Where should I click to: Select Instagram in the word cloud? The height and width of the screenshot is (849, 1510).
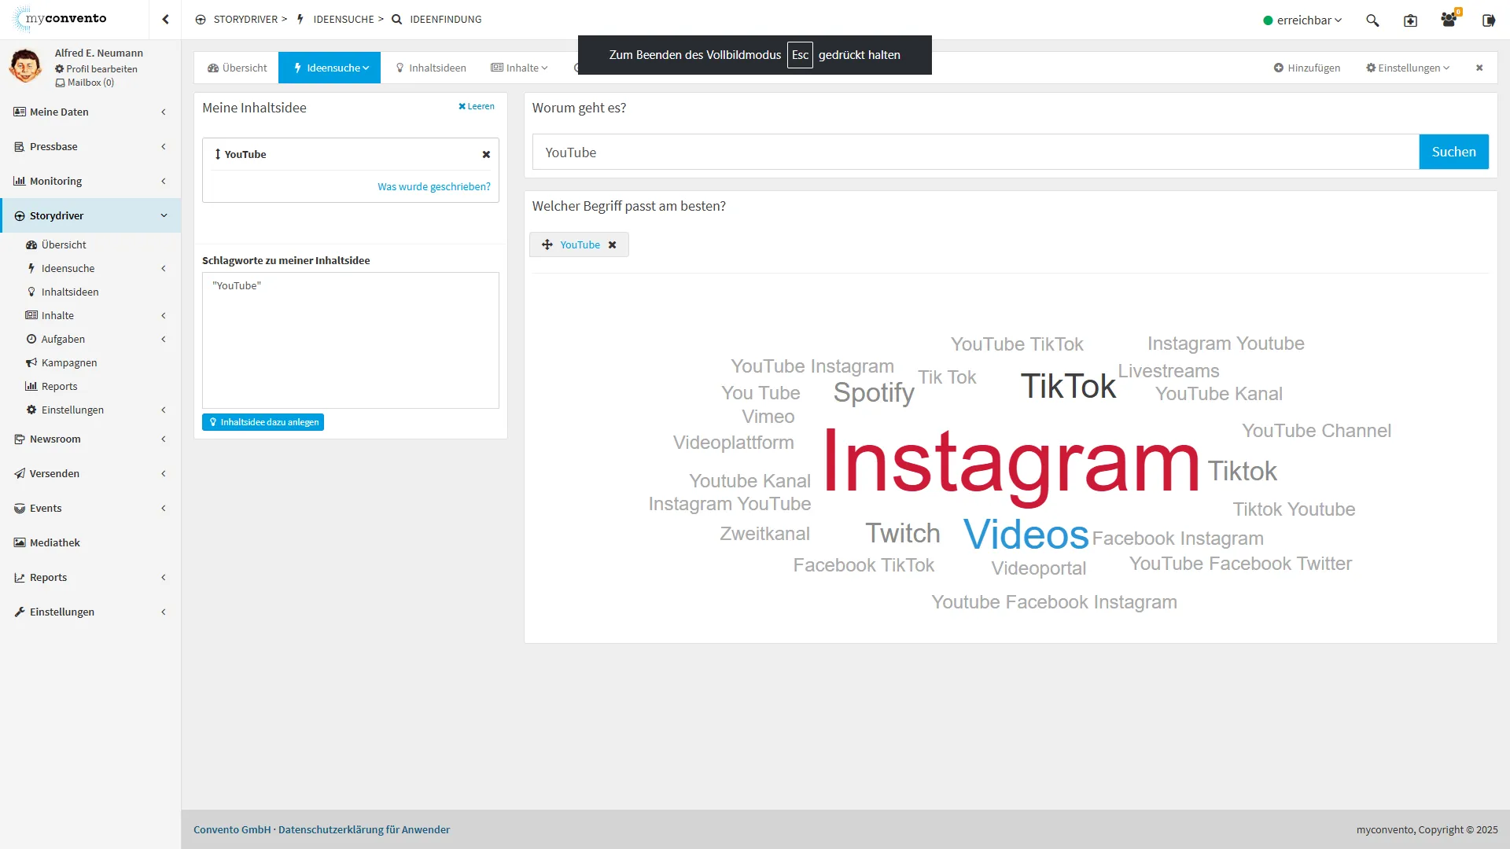click(x=1011, y=464)
